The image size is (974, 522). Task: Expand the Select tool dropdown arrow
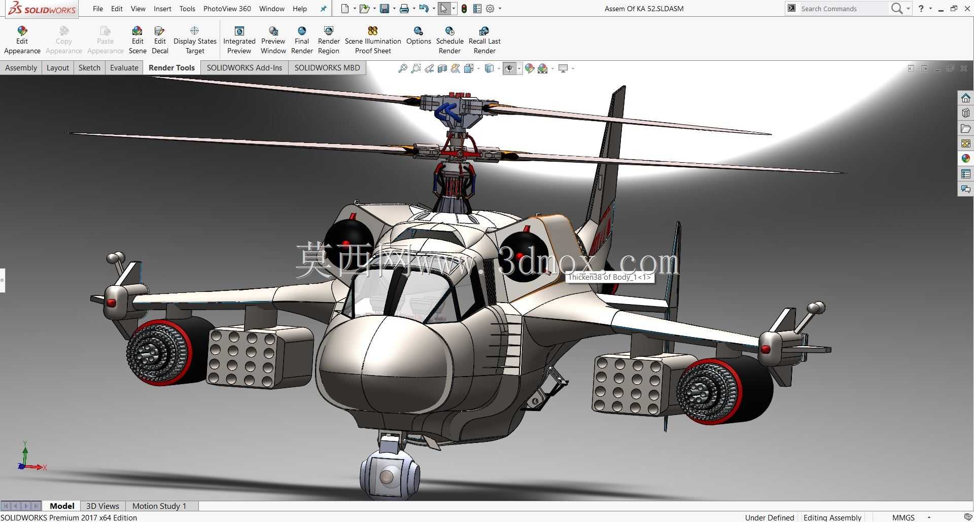pyautogui.click(x=454, y=9)
